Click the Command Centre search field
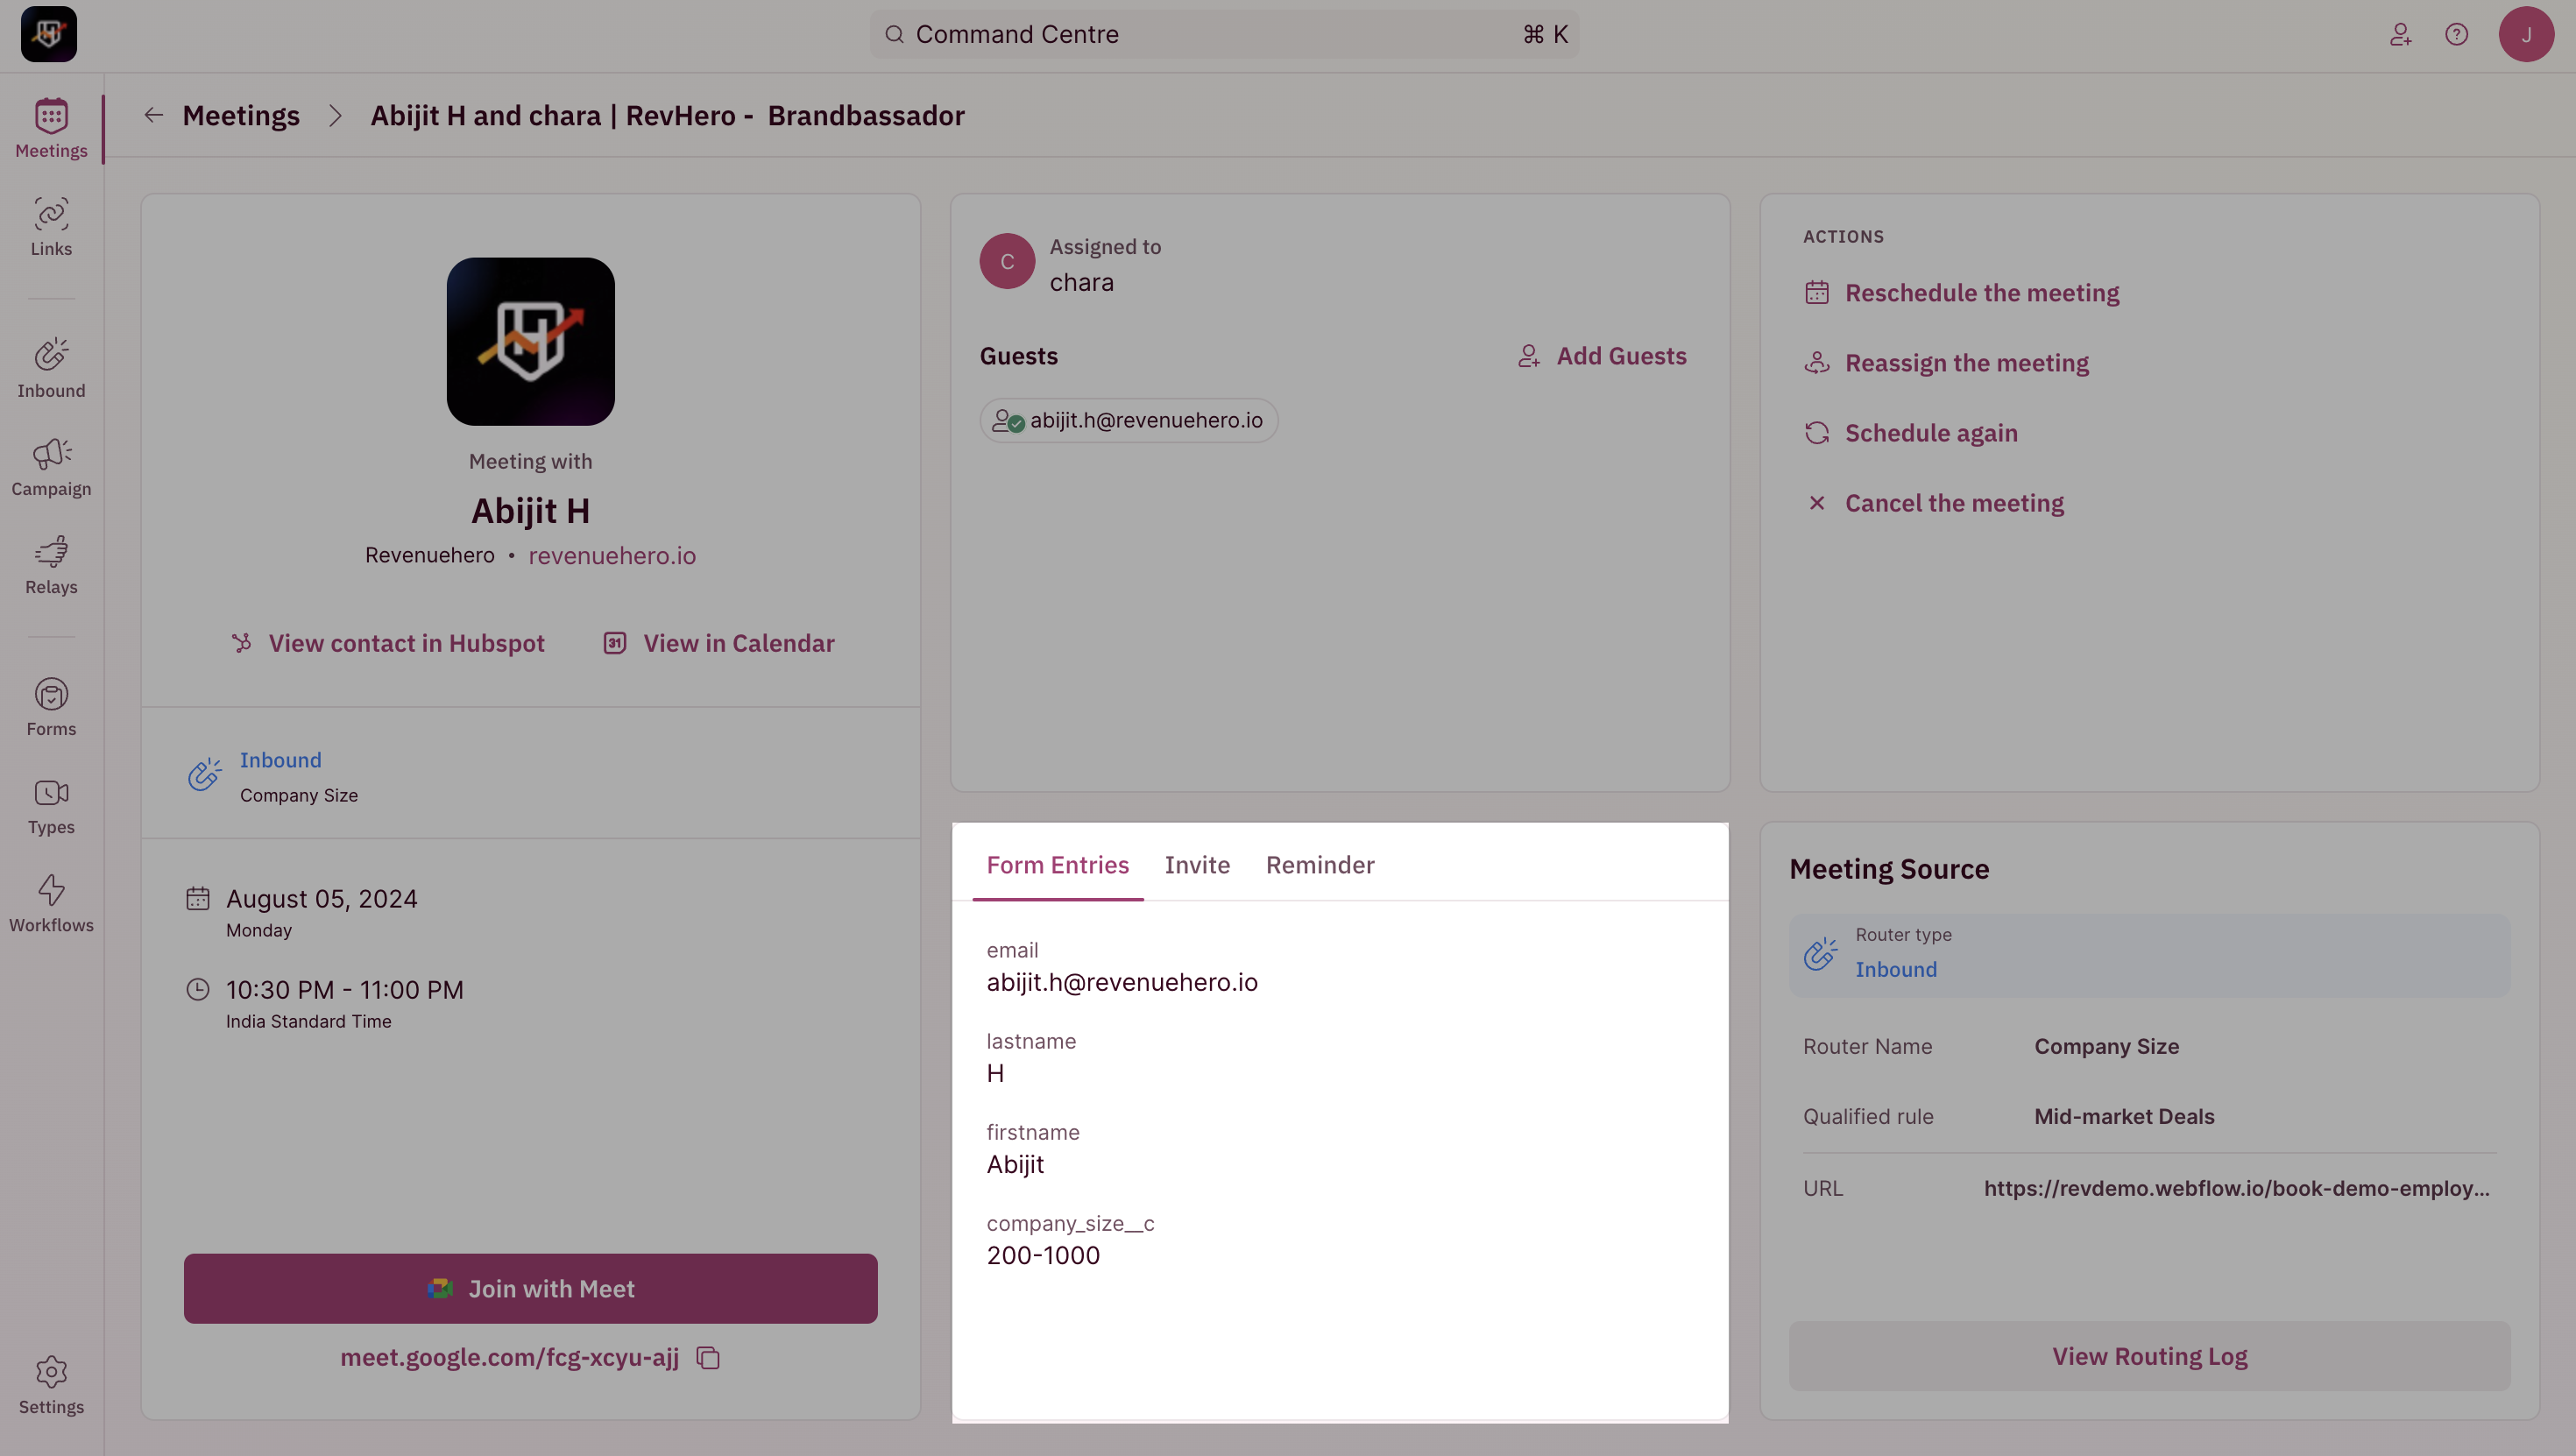This screenshot has height=1456, width=2576. (x=1224, y=34)
